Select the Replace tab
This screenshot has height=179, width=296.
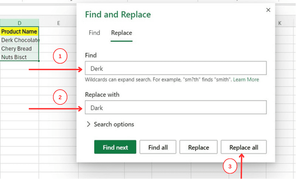tap(121, 33)
